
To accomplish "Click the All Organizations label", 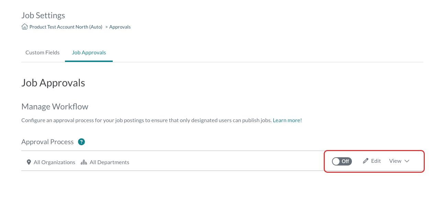I will click(54, 162).
